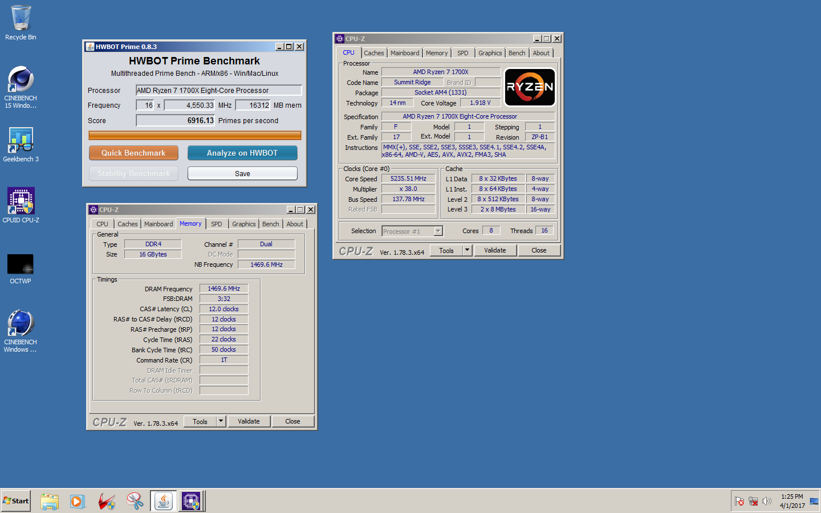Expand Tools dropdown arrow in right CPU-Z window
This screenshot has height=513, width=821.
click(x=468, y=250)
